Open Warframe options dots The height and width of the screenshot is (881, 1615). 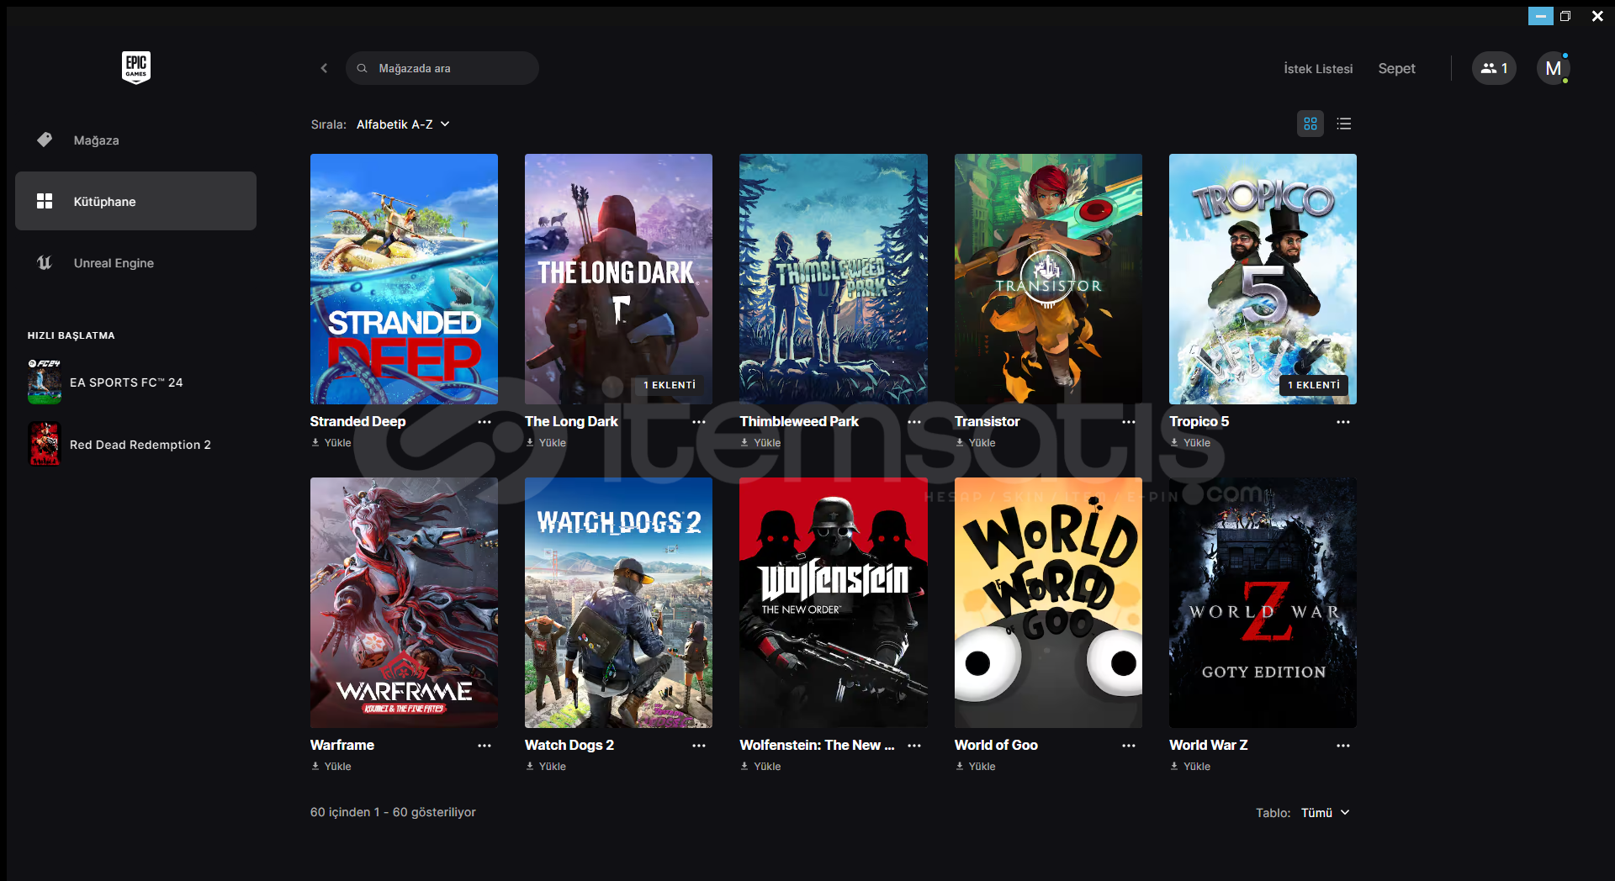(x=484, y=746)
